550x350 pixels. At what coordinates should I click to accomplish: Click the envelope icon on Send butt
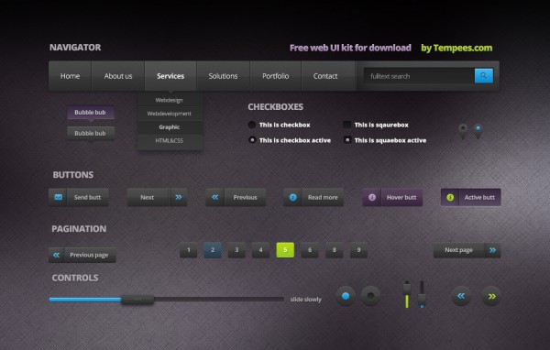pos(59,197)
